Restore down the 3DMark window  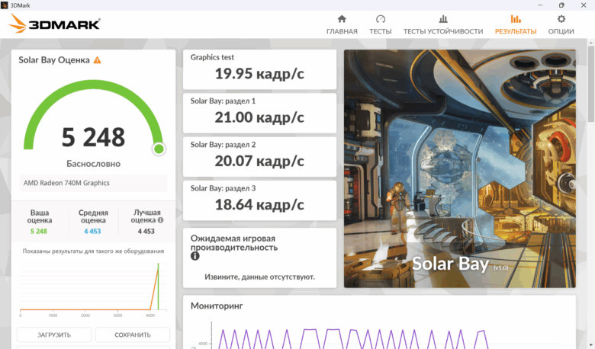[x=561, y=5]
